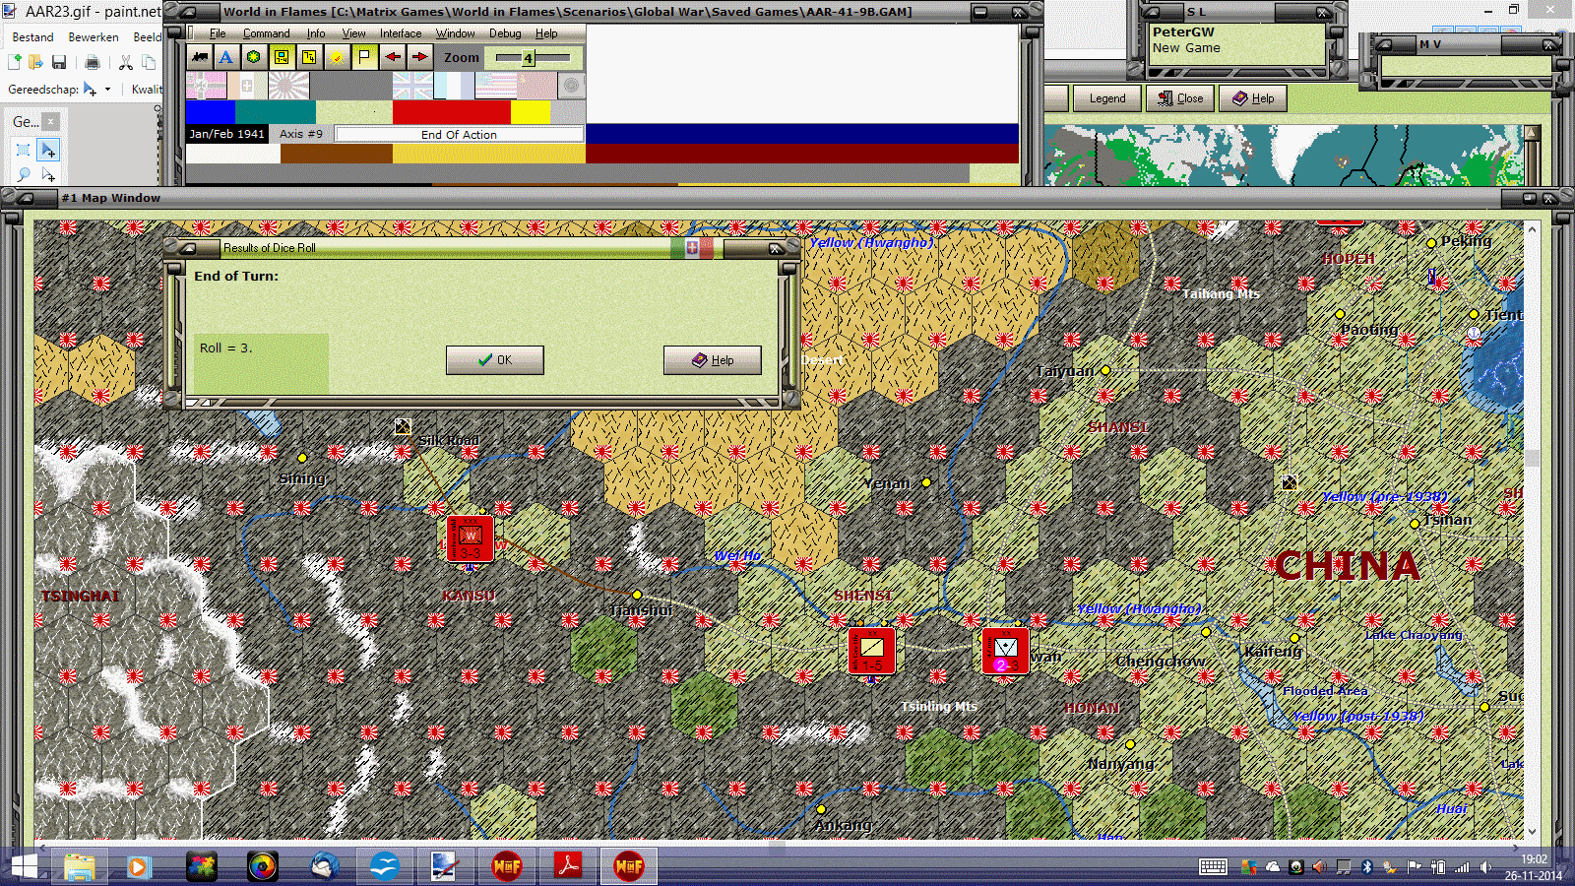Close the paint.net tools panel
Image resolution: width=1575 pixels, height=886 pixels.
[x=50, y=122]
